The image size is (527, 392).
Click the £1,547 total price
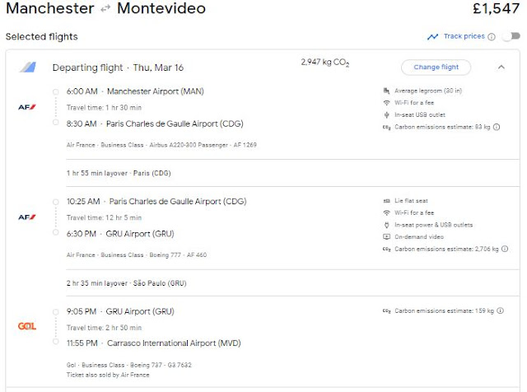(x=496, y=8)
